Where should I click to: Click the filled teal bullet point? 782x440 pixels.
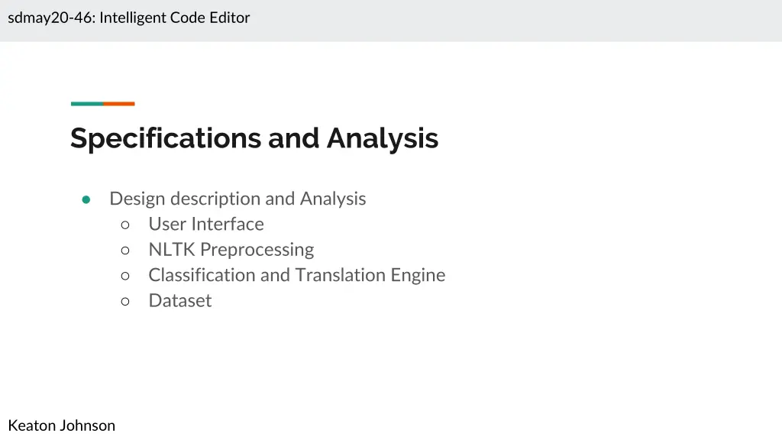86,199
